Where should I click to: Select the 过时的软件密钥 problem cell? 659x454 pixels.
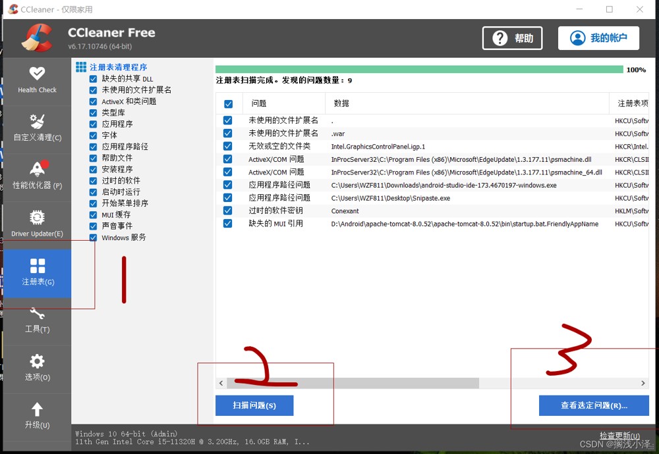coord(275,211)
